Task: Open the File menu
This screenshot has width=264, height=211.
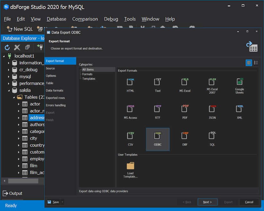Action: point(7,19)
